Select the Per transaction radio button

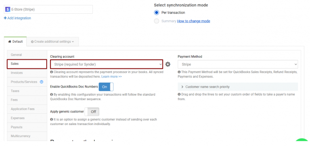click(157, 13)
